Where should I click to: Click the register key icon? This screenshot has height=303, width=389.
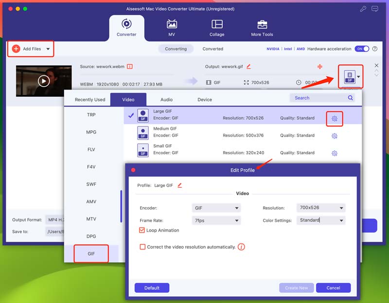363,9
